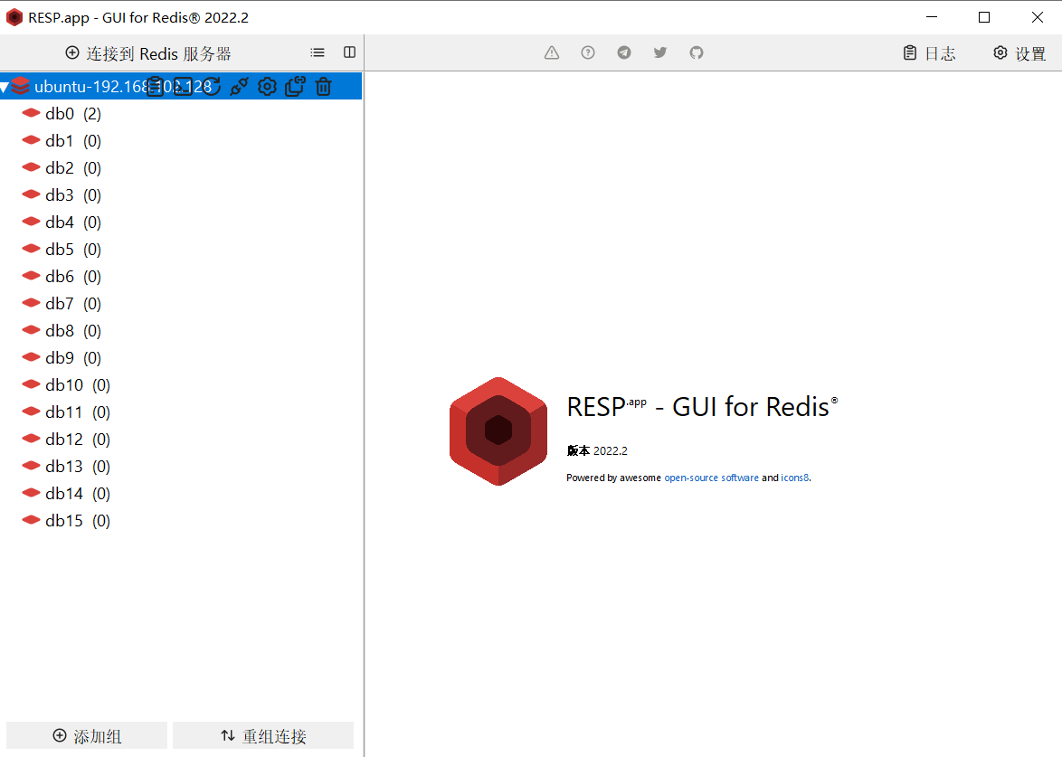Select database db10 (0)
Screen dimensions: 1062x757
tap(181, 384)
